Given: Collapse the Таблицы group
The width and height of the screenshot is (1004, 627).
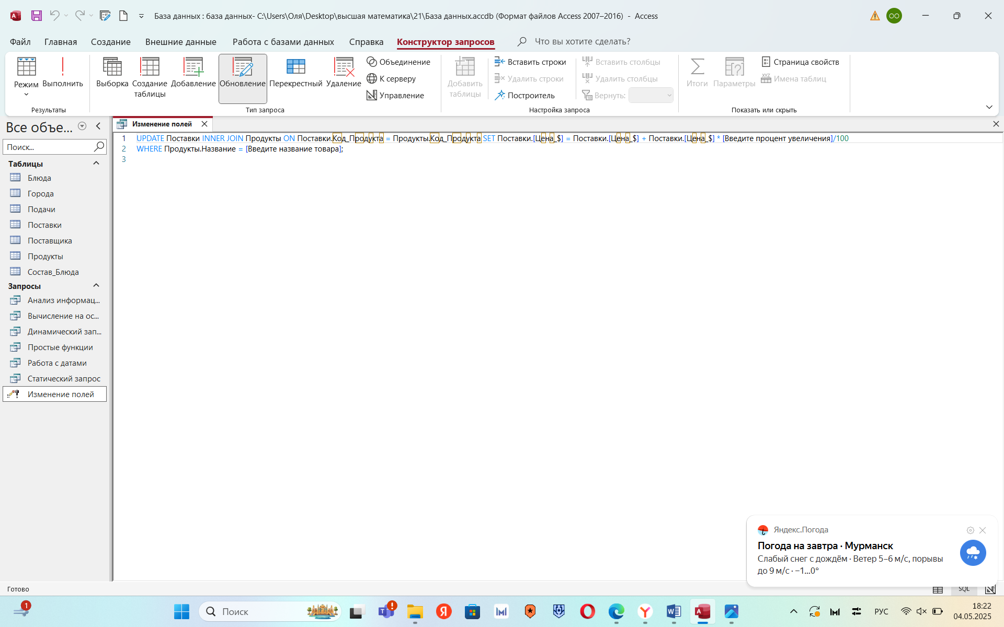Looking at the screenshot, I should 96,163.
